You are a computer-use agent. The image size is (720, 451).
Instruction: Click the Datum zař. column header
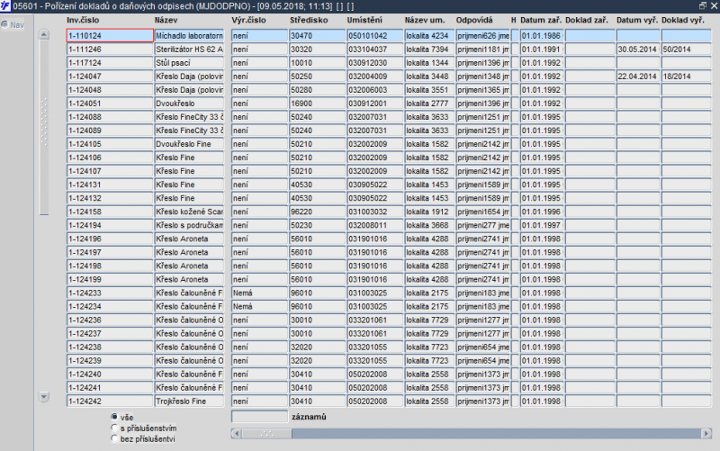pos(541,20)
